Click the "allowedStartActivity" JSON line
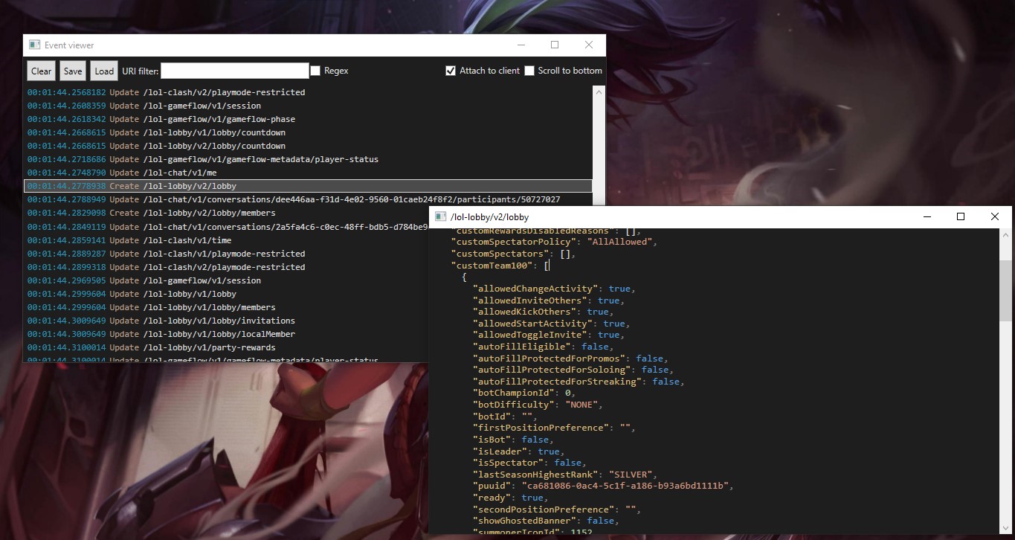 pos(551,324)
